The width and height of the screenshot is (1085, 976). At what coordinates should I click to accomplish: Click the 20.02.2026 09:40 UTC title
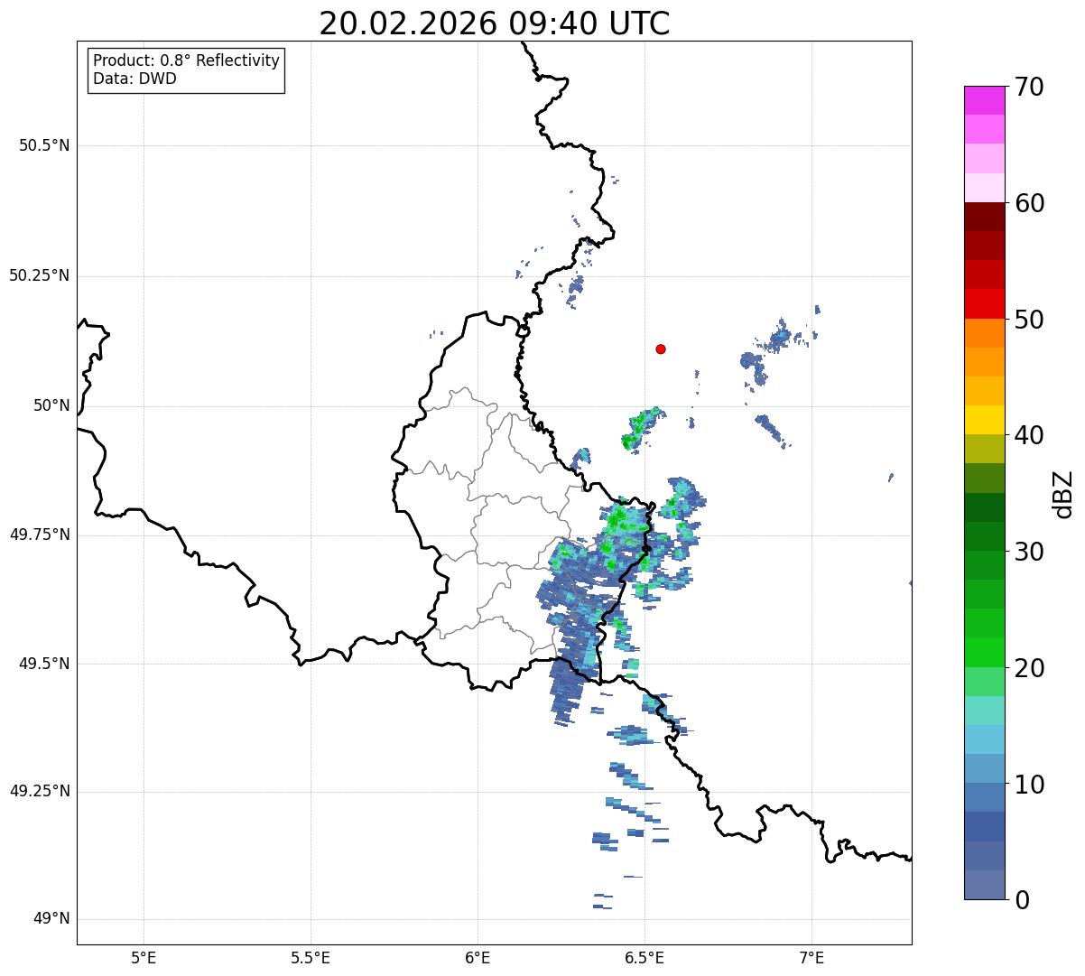pos(495,23)
